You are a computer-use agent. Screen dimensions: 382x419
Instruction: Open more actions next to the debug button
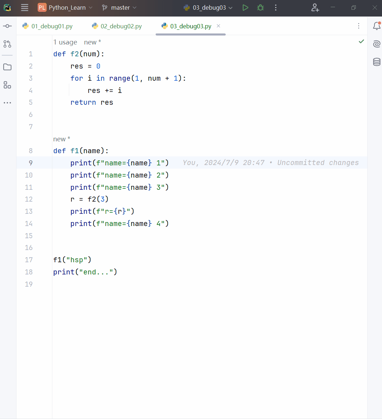click(x=276, y=8)
